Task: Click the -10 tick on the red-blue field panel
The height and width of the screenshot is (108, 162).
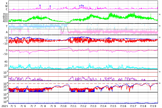Action: pos(5,44)
